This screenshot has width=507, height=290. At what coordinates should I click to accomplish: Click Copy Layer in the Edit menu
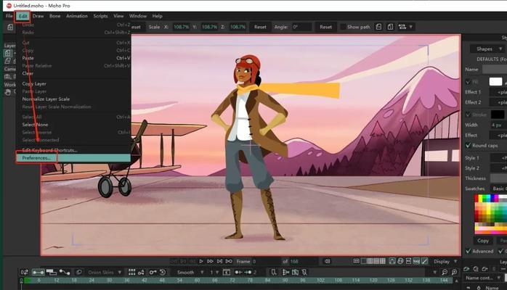pos(73,83)
